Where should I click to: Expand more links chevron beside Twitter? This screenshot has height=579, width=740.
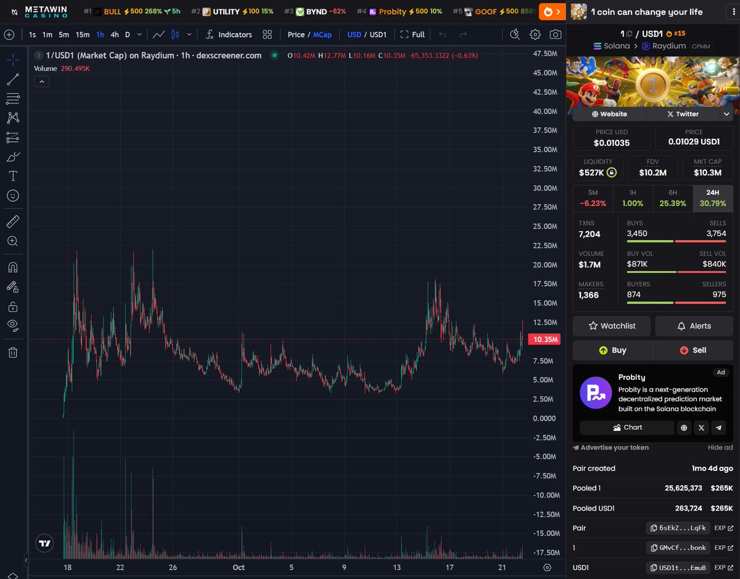[x=726, y=114]
